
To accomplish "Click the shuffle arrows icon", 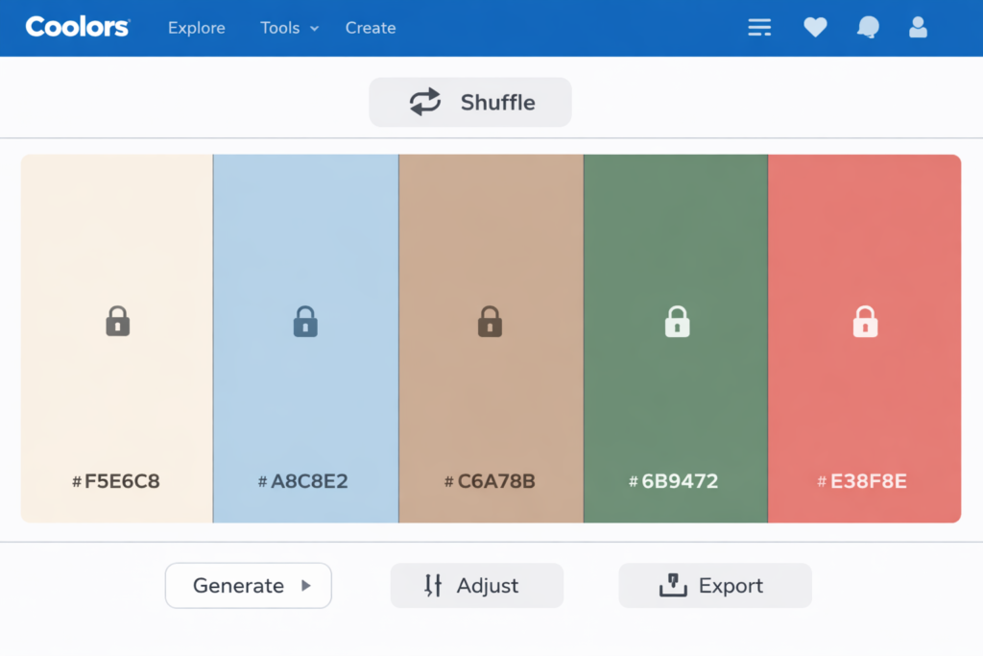I will tap(426, 101).
